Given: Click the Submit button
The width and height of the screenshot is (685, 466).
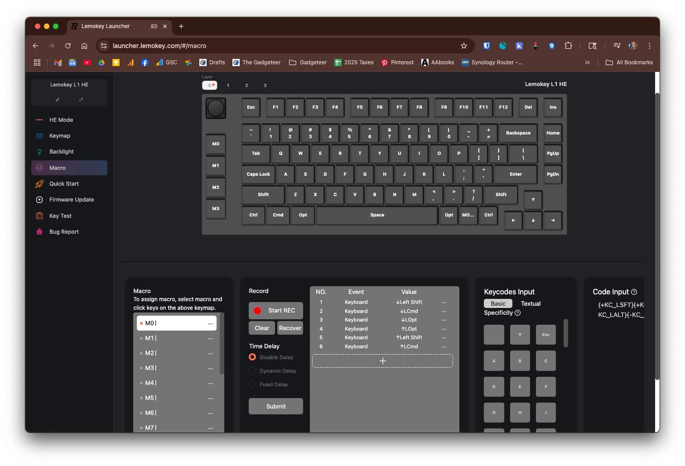Looking at the screenshot, I should pos(275,407).
